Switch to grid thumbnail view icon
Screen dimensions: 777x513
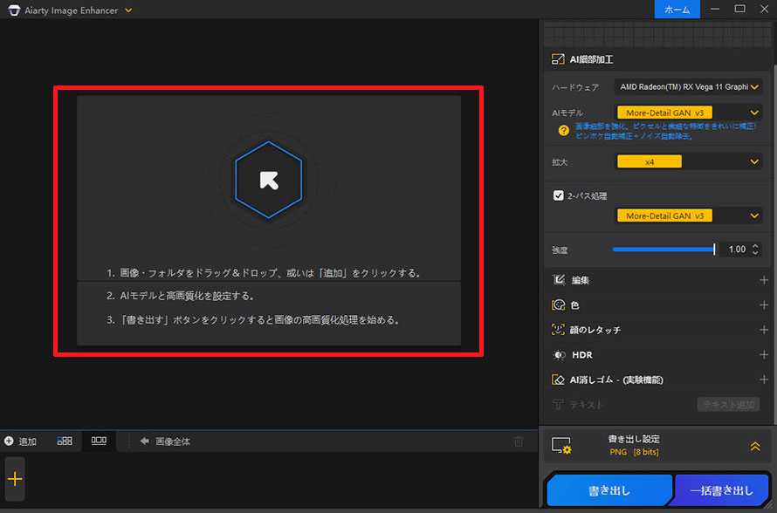pos(65,441)
